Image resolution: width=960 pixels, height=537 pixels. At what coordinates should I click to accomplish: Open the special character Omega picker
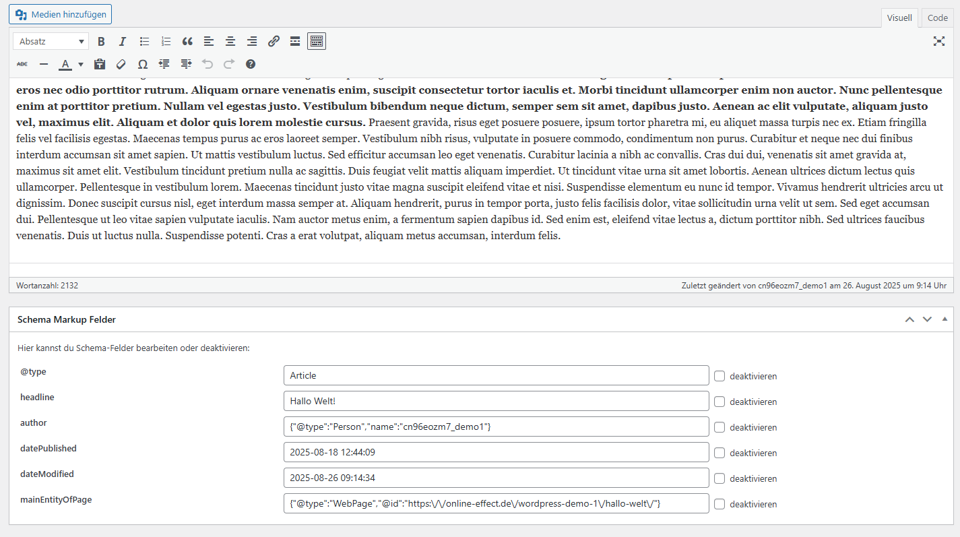(x=143, y=65)
